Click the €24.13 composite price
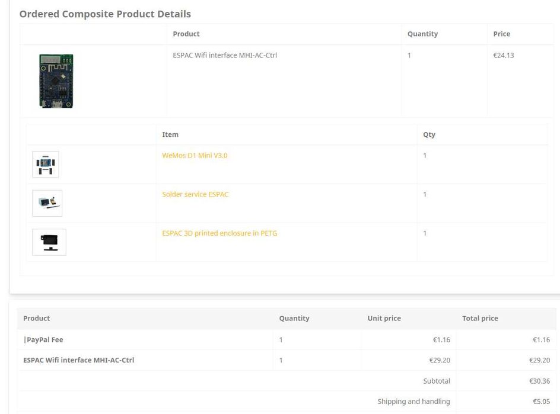Viewport: 560px width, 414px height. pos(504,55)
